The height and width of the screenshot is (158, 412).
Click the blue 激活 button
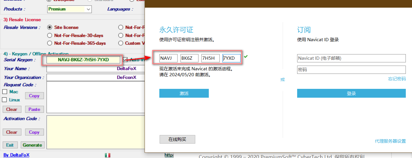point(184,93)
